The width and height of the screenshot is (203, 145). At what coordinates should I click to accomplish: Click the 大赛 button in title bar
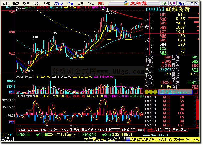coord(164,3)
